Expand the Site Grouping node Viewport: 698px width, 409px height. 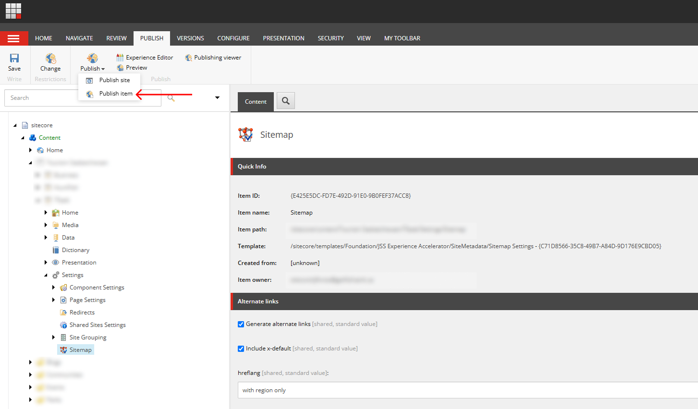(x=53, y=337)
